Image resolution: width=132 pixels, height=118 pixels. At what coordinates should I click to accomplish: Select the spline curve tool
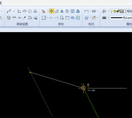click(x=9, y=11)
